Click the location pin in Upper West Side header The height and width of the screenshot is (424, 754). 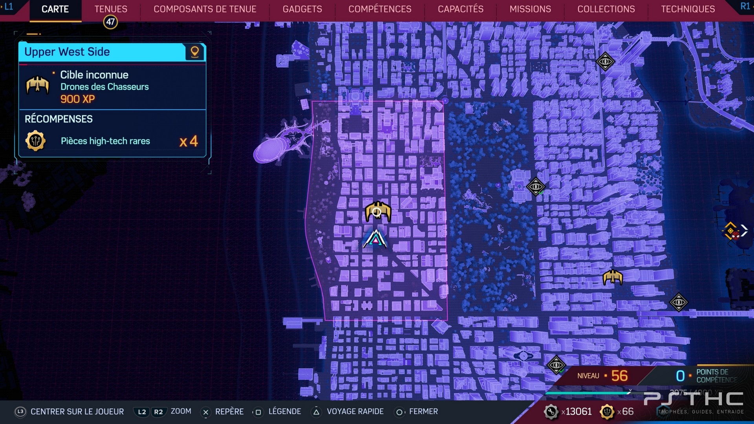[194, 52]
